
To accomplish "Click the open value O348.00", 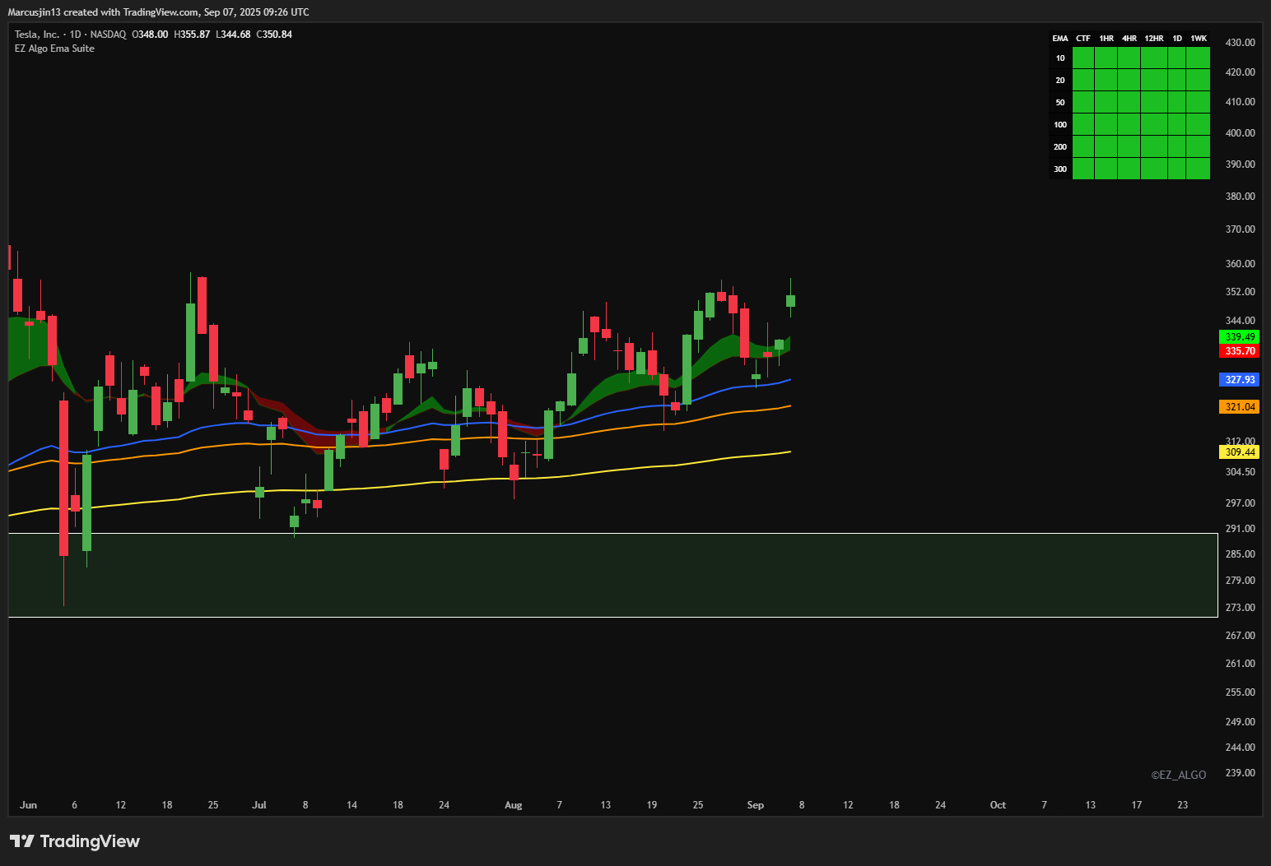I will click(x=150, y=35).
